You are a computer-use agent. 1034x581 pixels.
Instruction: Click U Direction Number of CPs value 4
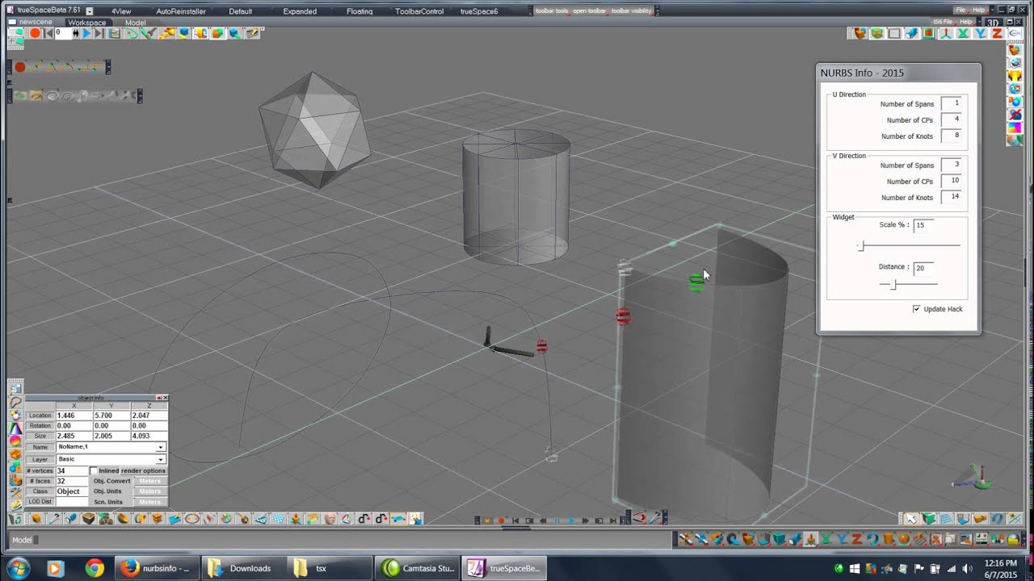point(951,120)
